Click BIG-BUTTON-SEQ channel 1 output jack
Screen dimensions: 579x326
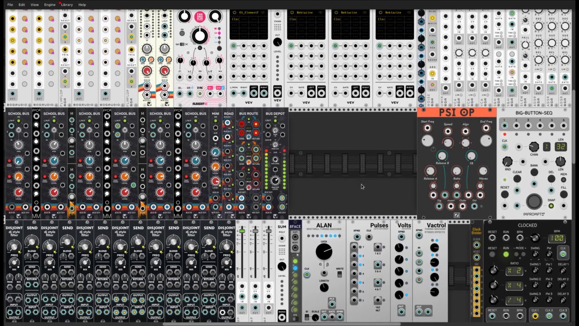[504, 125]
